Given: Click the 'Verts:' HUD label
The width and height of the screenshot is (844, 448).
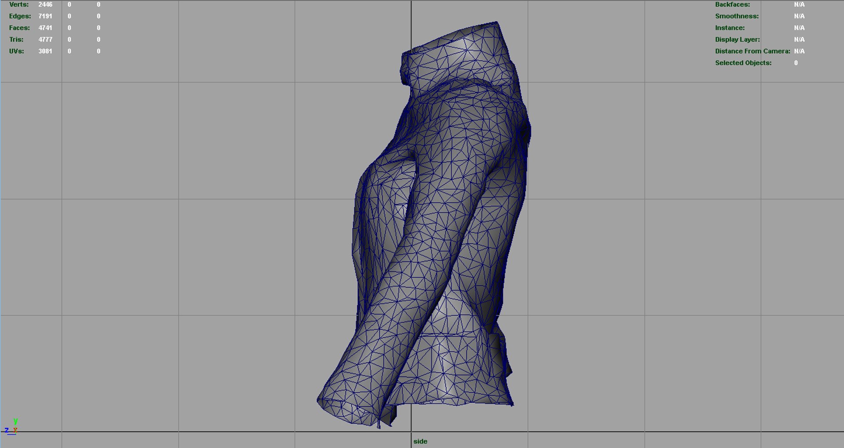Looking at the screenshot, I should coord(19,4).
